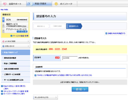The height and width of the screenshot is (101, 128).
Task: Click the arrow icon beside 料金のお支払い link
Action: [2, 86]
